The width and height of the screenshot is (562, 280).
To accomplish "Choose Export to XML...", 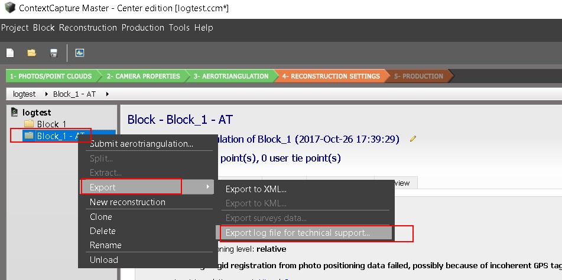I will pos(256,189).
